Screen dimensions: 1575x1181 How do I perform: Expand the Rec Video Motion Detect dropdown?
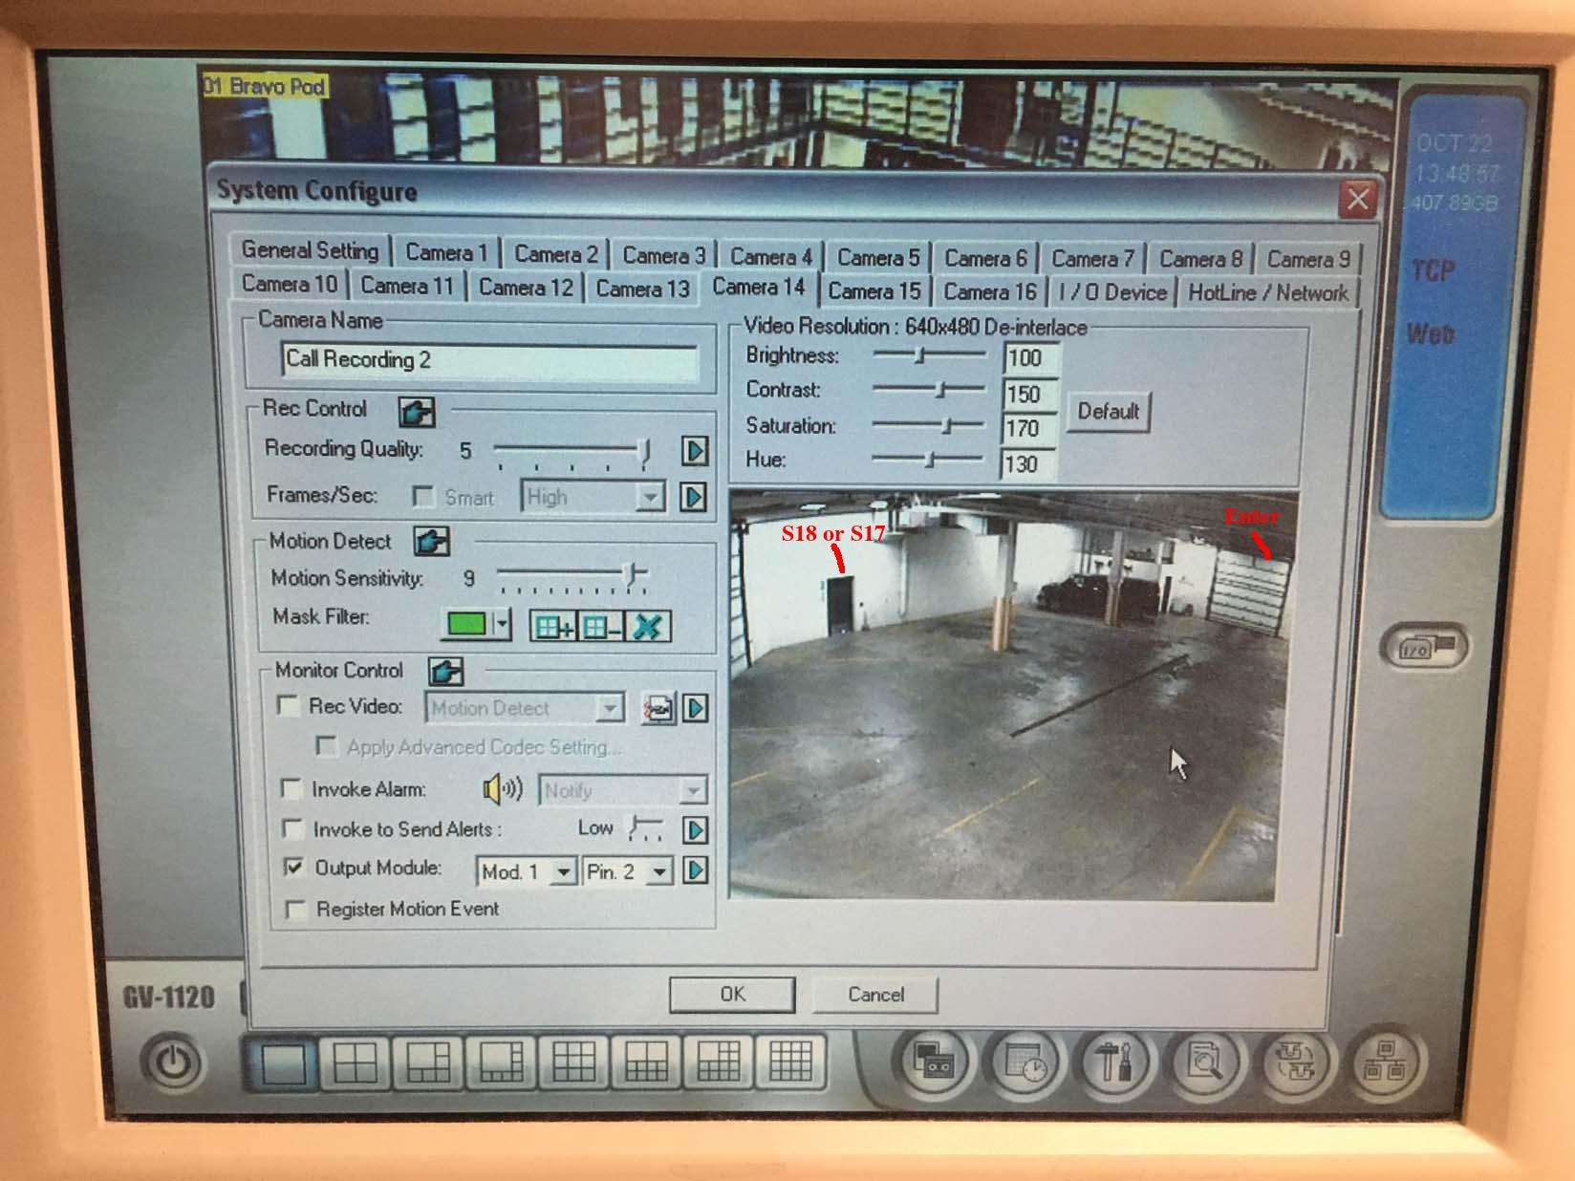pyautogui.click(x=526, y=708)
